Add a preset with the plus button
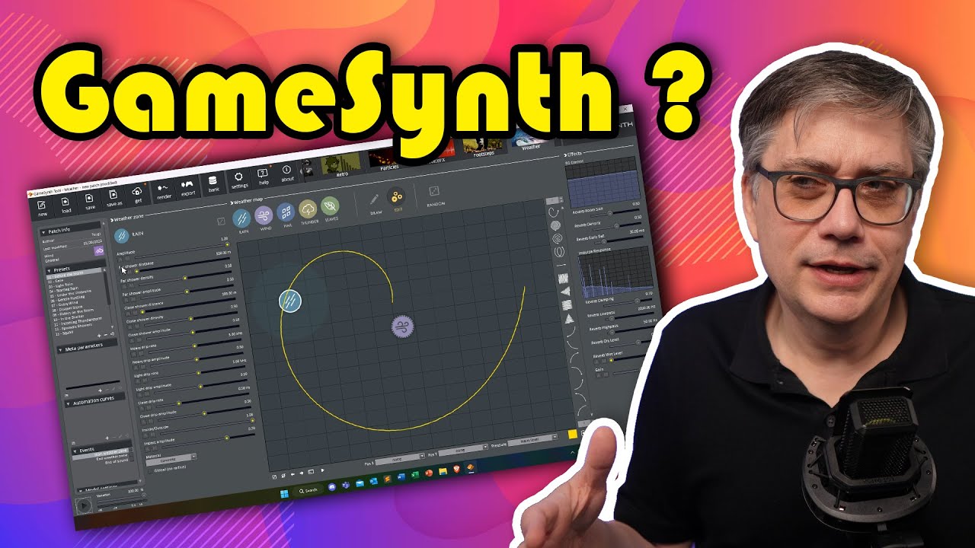 [99, 336]
